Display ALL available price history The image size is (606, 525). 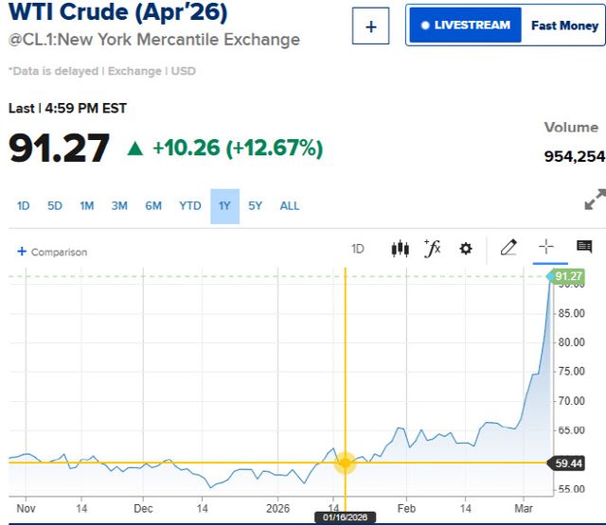click(290, 205)
